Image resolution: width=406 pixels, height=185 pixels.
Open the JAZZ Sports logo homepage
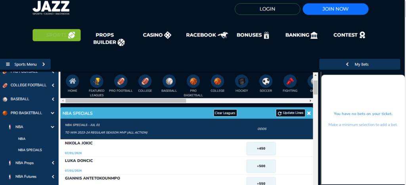click(x=51, y=8)
